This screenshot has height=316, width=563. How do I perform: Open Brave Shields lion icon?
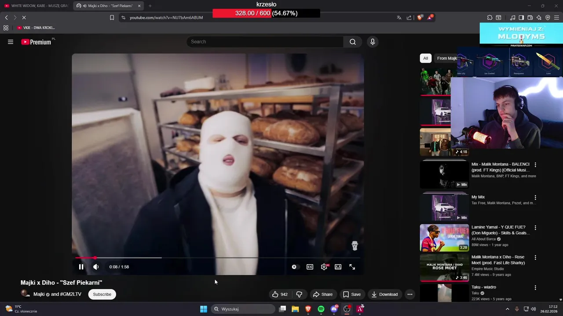pos(420,18)
